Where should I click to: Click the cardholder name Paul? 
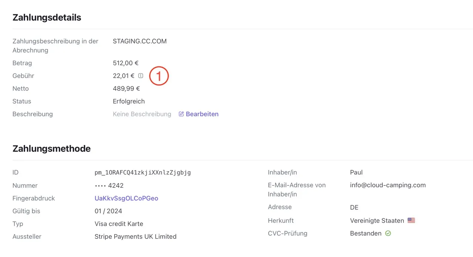tap(356, 173)
